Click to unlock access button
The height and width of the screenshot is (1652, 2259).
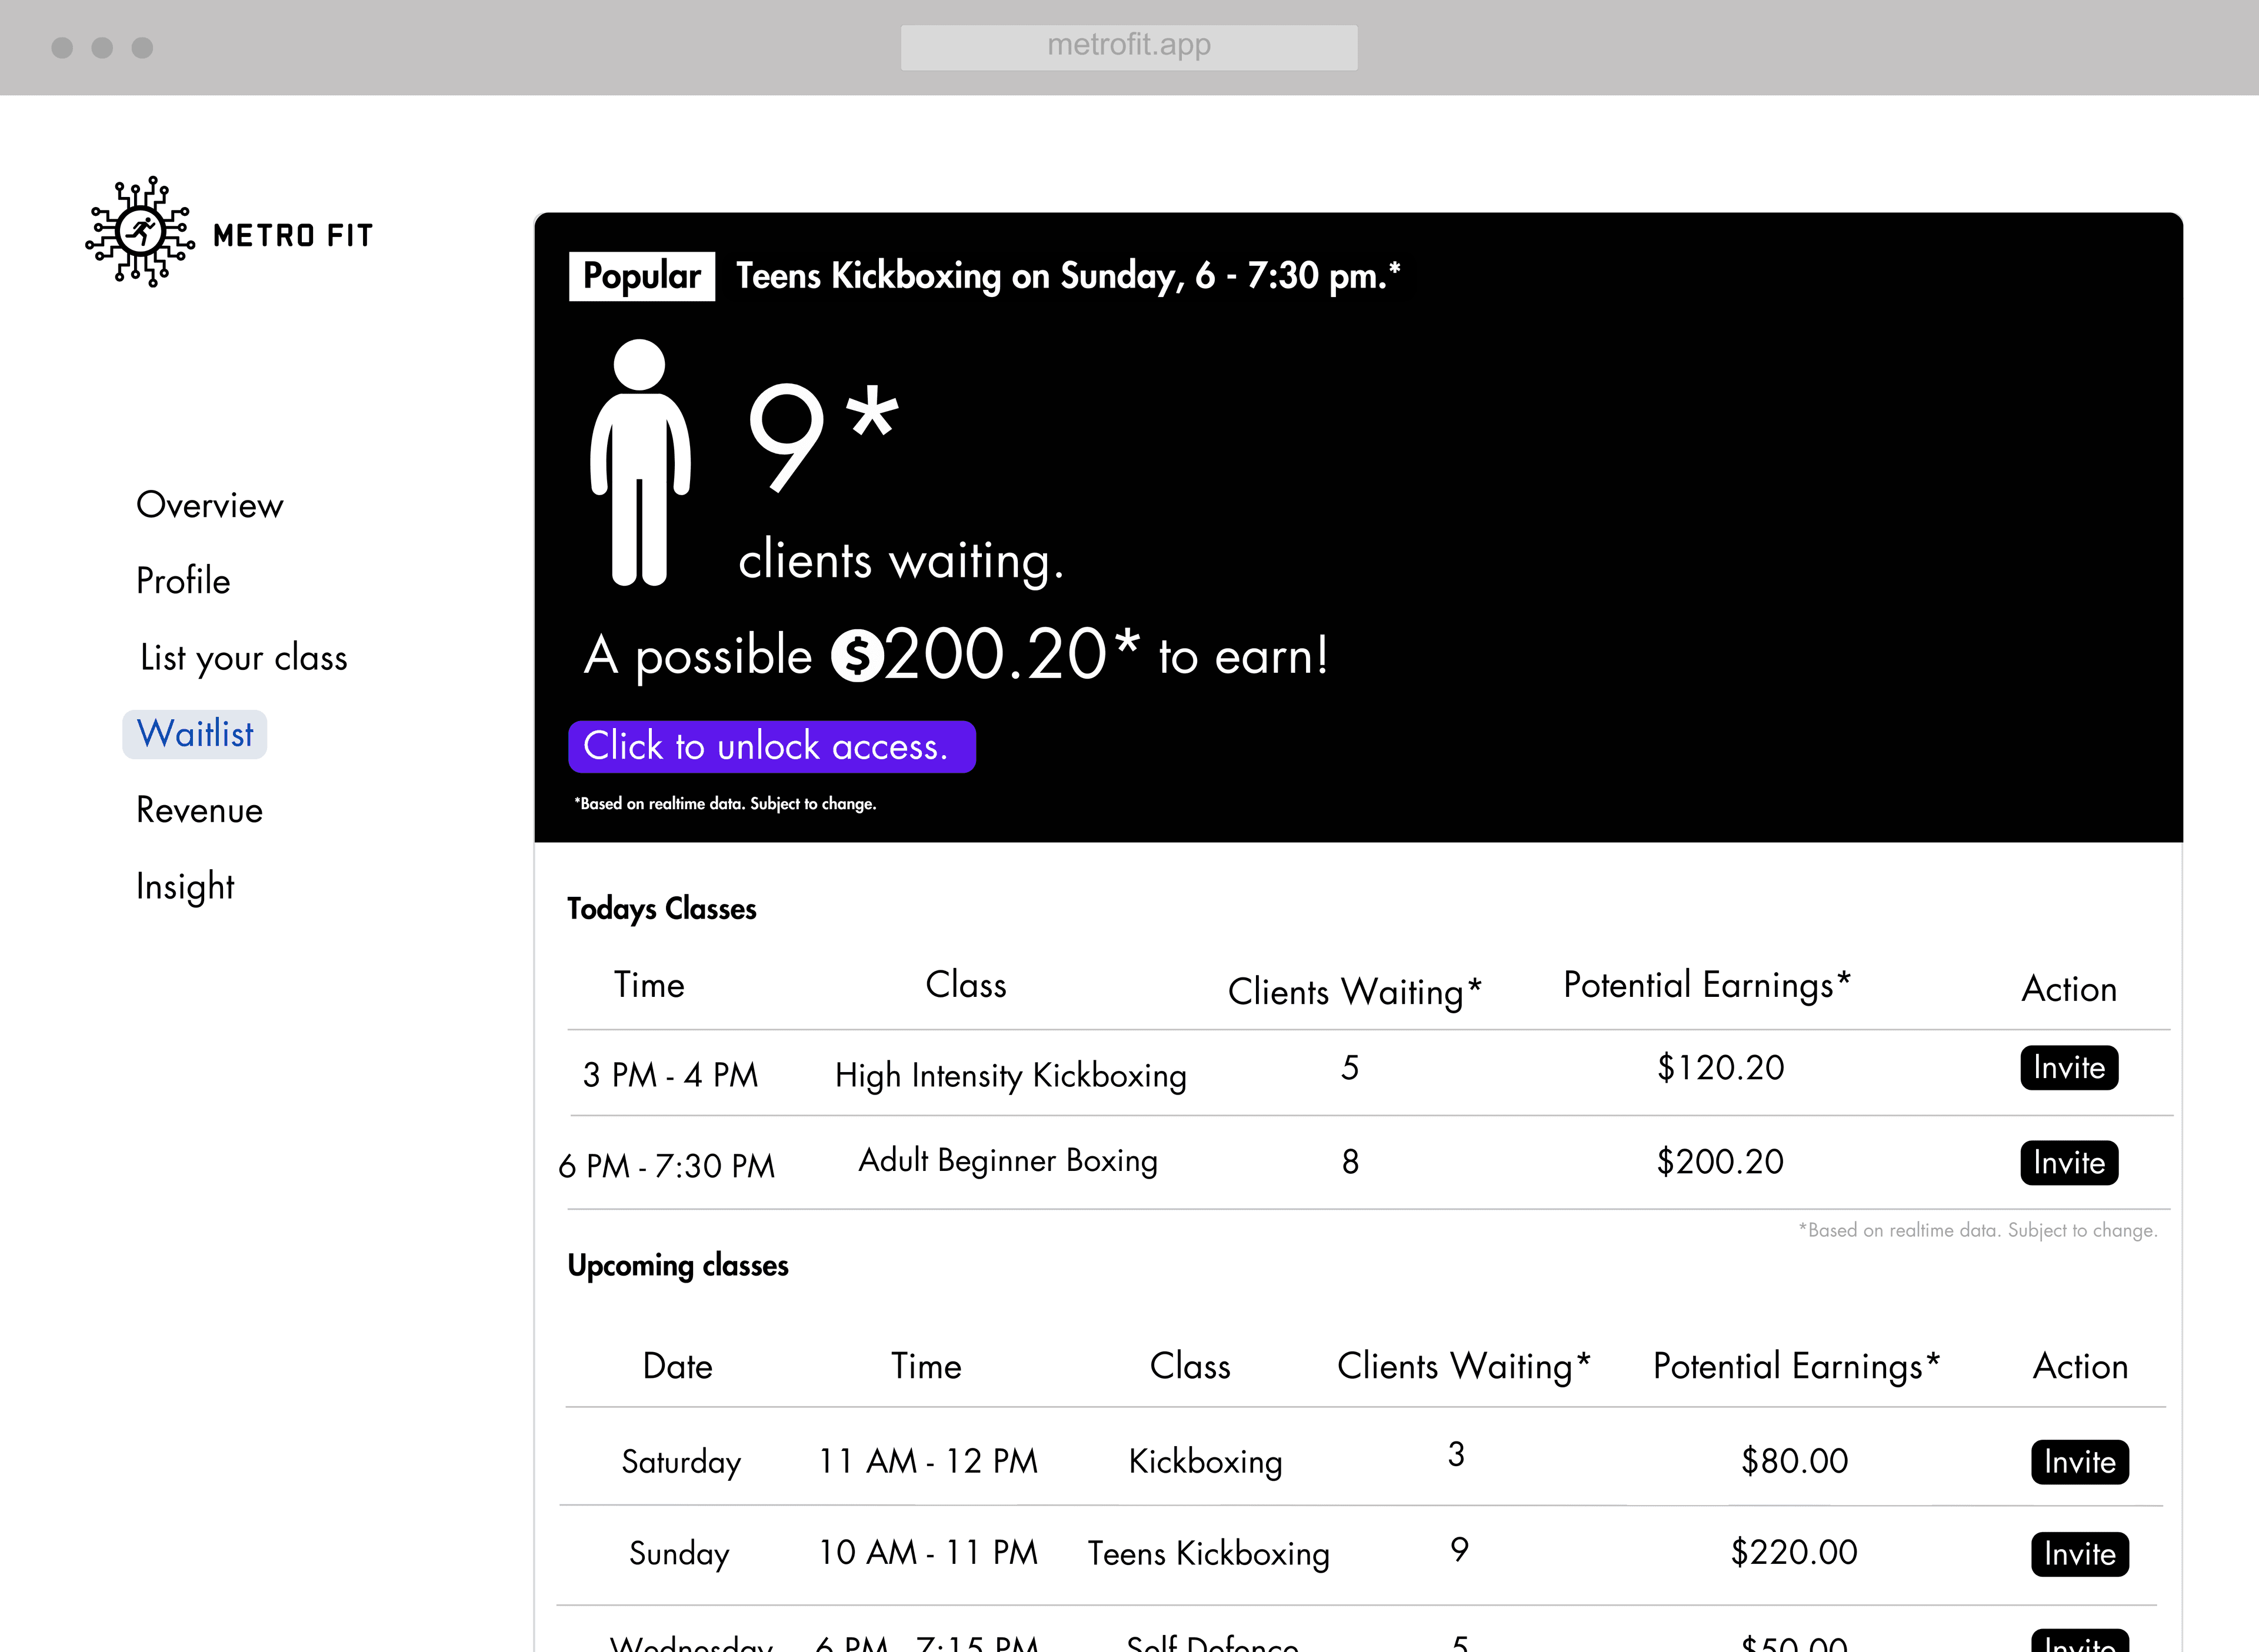[772, 747]
